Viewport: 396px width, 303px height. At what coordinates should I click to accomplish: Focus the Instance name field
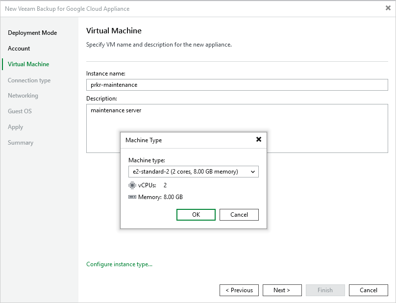237,85
